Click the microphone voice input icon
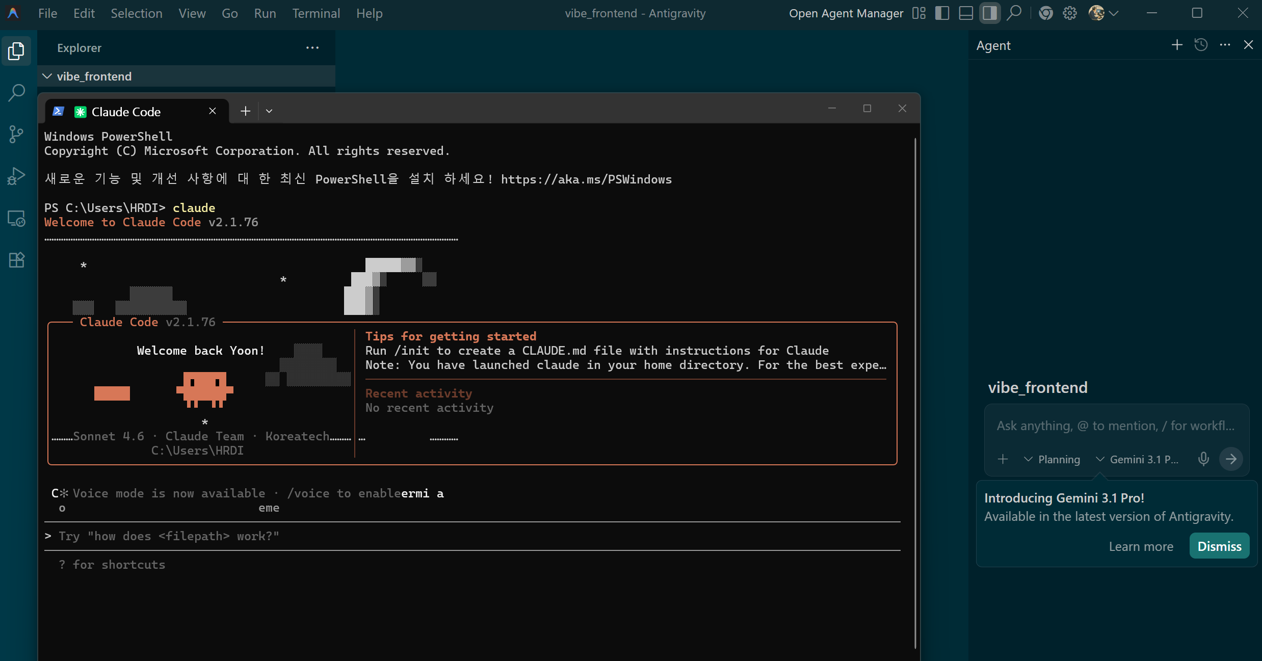This screenshot has width=1262, height=661. pyautogui.click(x=1203, y=459)
